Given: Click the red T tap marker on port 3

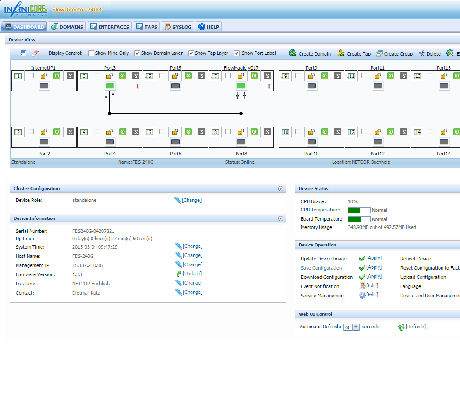Looking at the screenshot, I should [x=137, y=86].
